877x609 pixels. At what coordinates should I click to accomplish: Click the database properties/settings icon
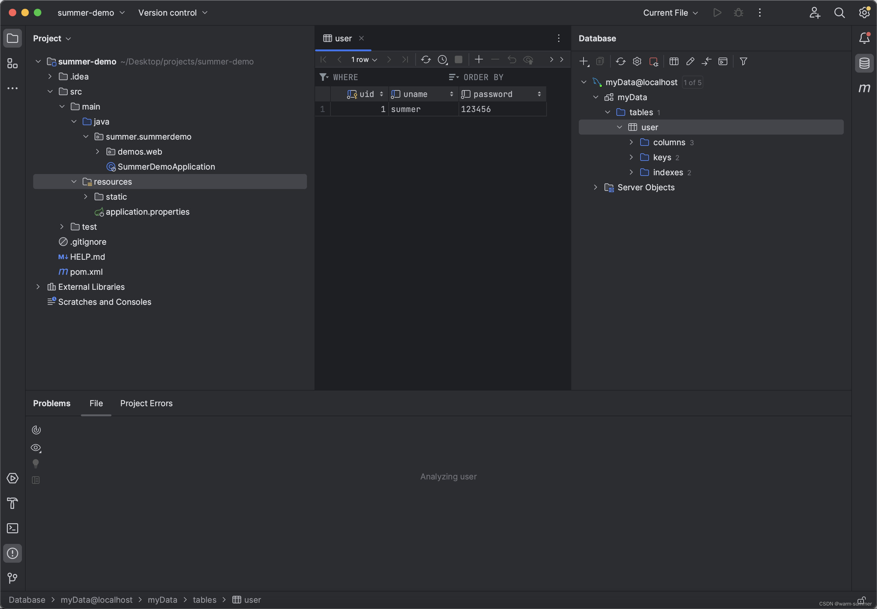click(637, 61)
